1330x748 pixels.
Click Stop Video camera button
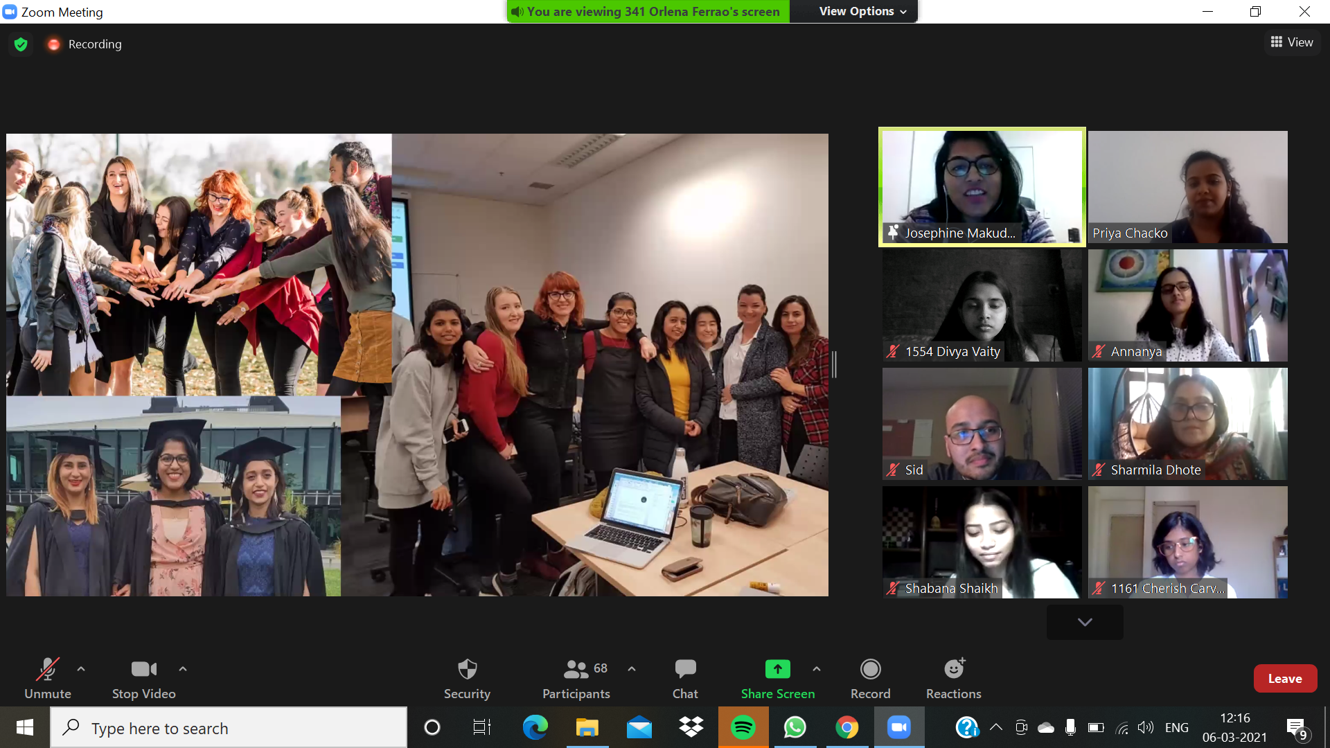point(144,678)
